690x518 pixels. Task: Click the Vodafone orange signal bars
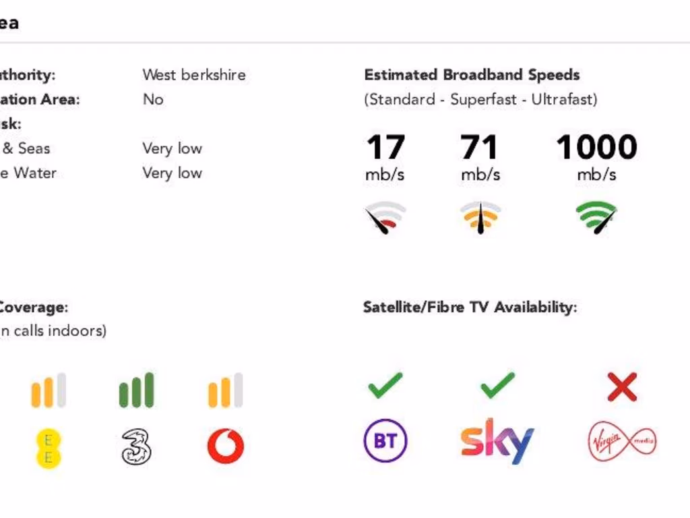[226, 391]
